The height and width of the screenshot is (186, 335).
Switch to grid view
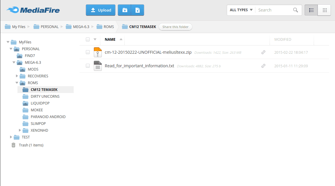pyautogui.click(x=325, y=10)
